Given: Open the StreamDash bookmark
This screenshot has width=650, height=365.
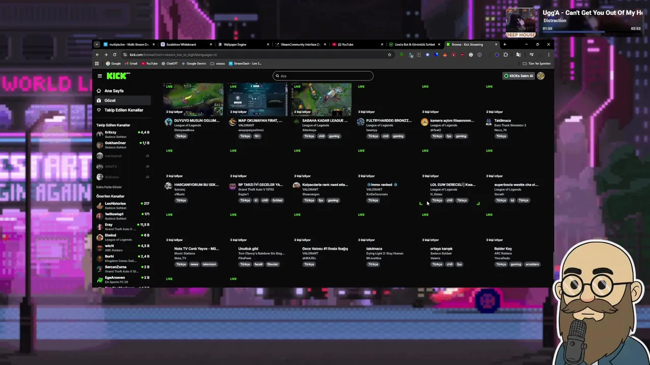Looking at the screenshot, I should pos(245,64).
